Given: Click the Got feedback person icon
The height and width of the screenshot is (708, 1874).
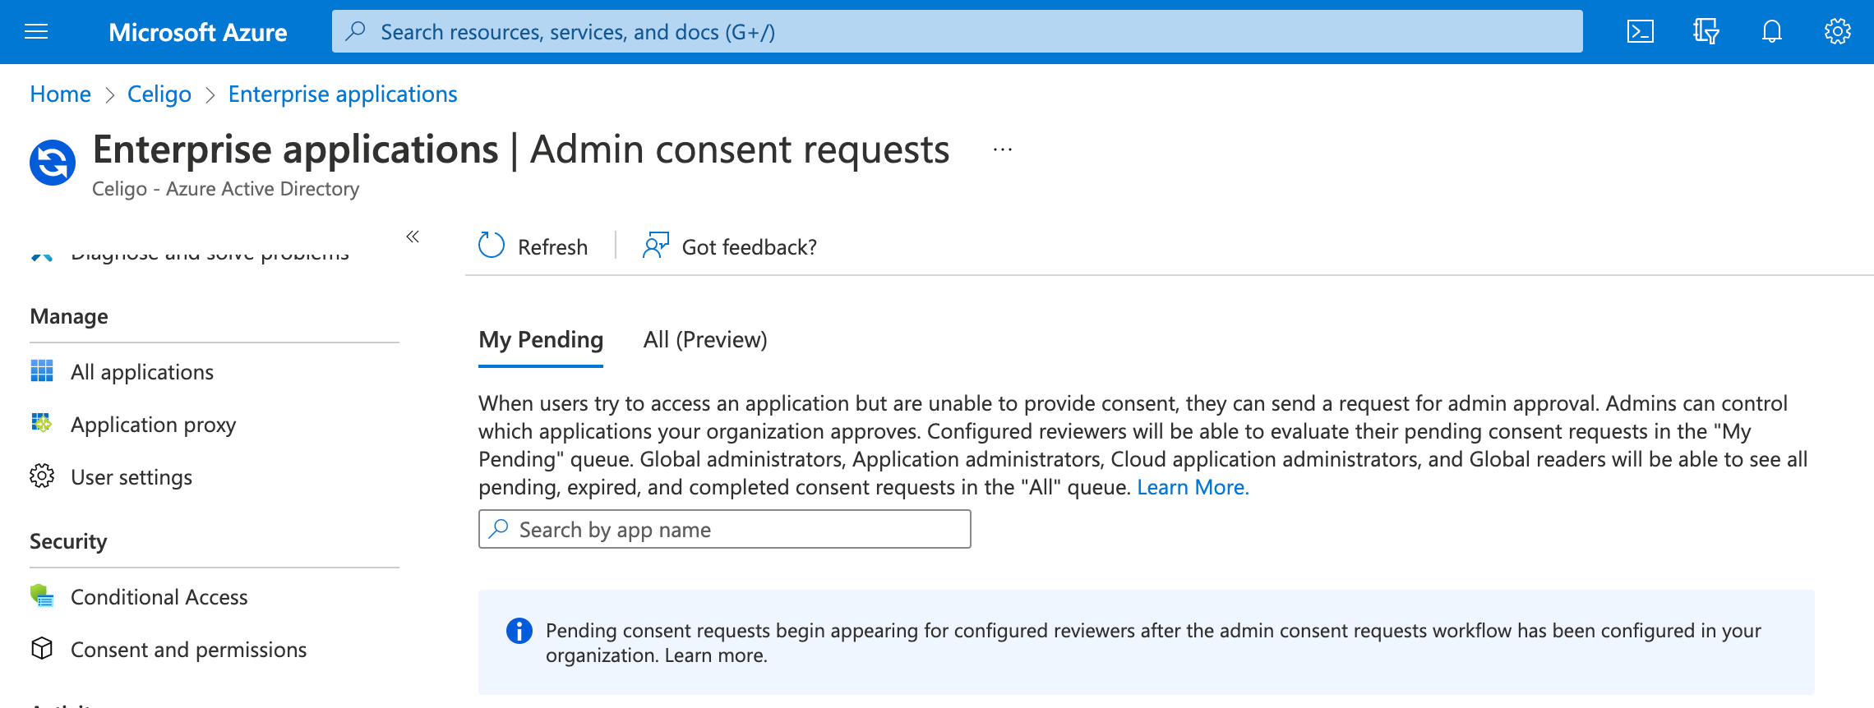Looking at the screenshot, I should 655,245.
